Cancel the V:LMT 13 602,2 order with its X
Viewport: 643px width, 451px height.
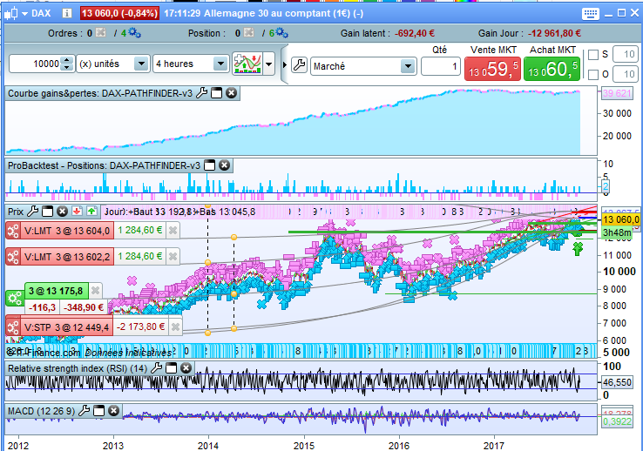(x=173, y=257)
